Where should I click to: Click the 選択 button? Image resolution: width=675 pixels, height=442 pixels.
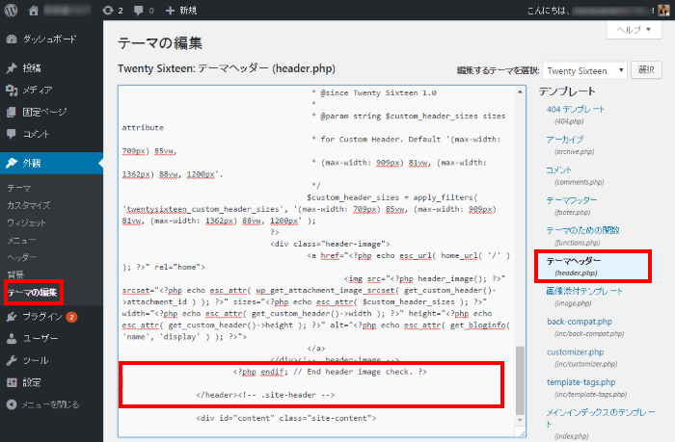point(646,70)
